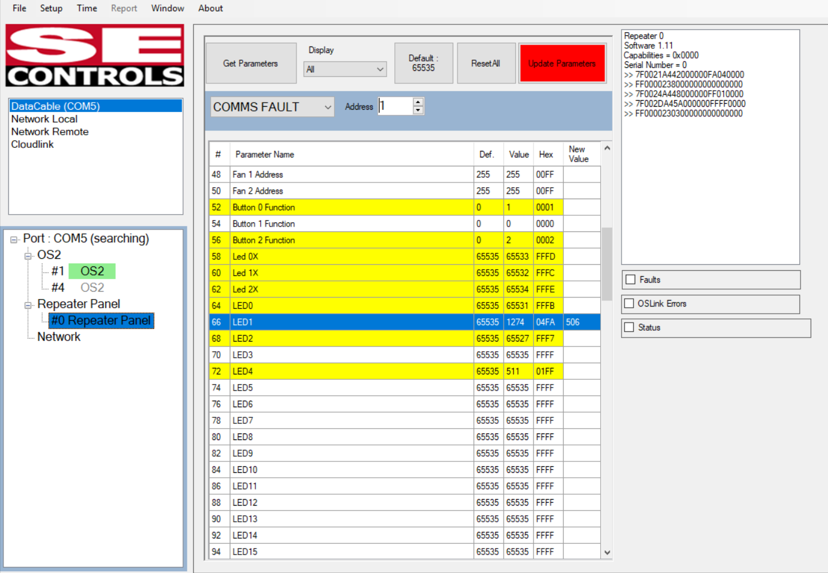Click the SE Controls logo
The image size is (828, 573).
tap(95, 55)
